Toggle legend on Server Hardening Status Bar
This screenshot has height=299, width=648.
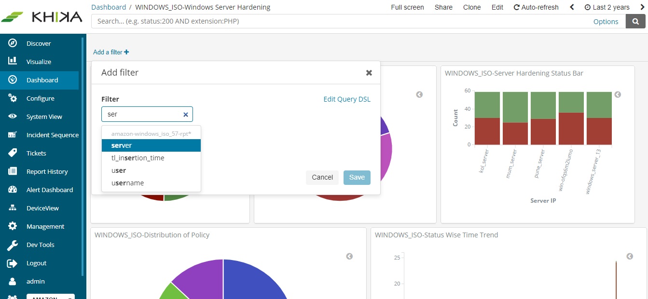(618, 94)
